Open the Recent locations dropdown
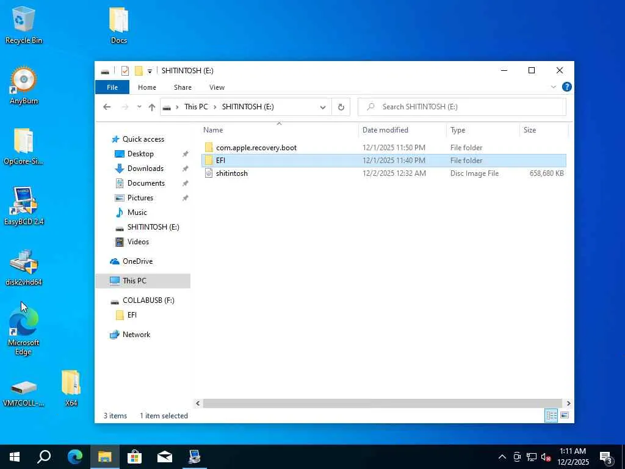Viewport: 625px width, 469px height. click(x=139, y=107)
